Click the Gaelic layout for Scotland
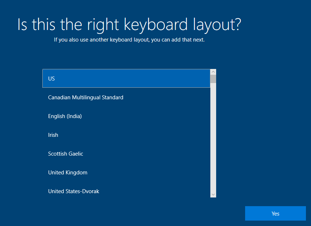Screen dimensions: 311x226 point(126,154)
